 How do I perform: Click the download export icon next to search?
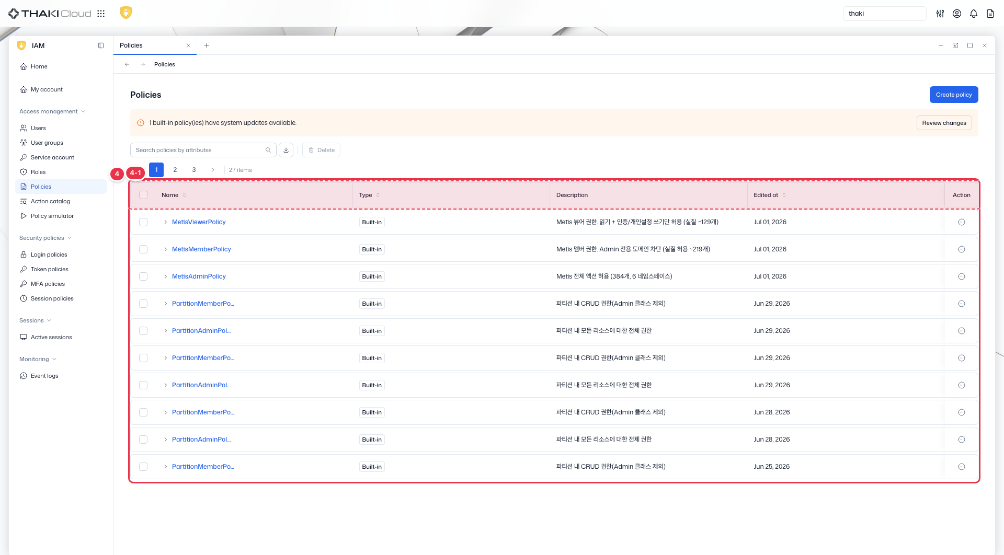(286, 150)
